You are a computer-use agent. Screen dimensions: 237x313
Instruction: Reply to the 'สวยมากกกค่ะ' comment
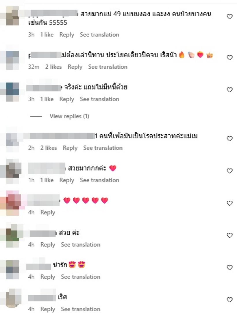click(x=66, y=180)
